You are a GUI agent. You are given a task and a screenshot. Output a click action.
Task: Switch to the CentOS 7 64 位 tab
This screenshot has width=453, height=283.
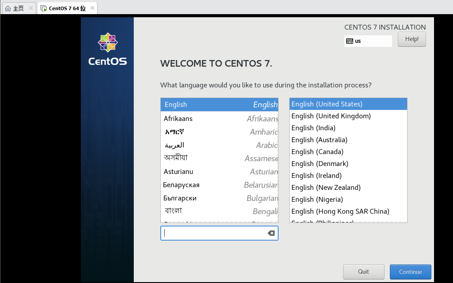tap(67, 8)
